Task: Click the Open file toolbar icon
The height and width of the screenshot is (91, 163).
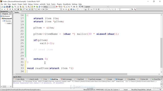Action: [x=5, y=7]
